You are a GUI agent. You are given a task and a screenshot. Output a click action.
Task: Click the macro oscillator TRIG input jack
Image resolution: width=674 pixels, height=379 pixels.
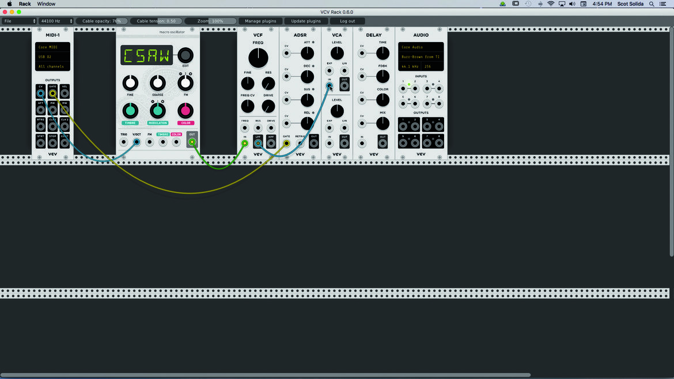[124, 142]
